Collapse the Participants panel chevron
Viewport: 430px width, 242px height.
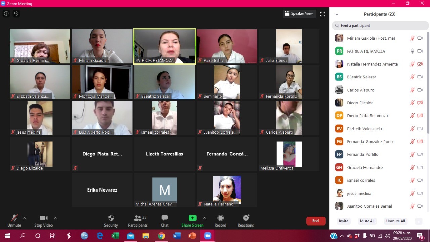click(337, 14)
